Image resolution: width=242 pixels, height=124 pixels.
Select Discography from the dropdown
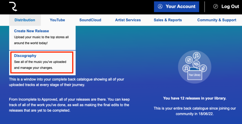pyautogui.click(x=25, y=56)
